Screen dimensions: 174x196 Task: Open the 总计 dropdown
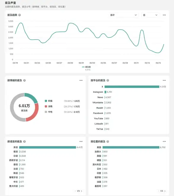pos(123,15)
